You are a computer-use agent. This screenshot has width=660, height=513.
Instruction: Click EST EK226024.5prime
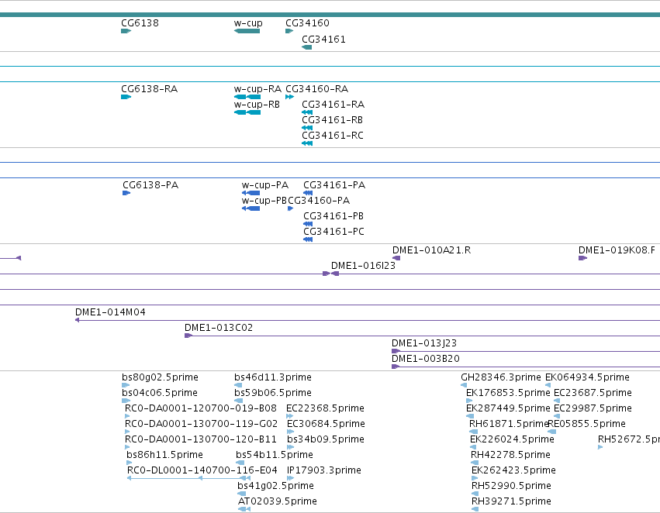512,440
